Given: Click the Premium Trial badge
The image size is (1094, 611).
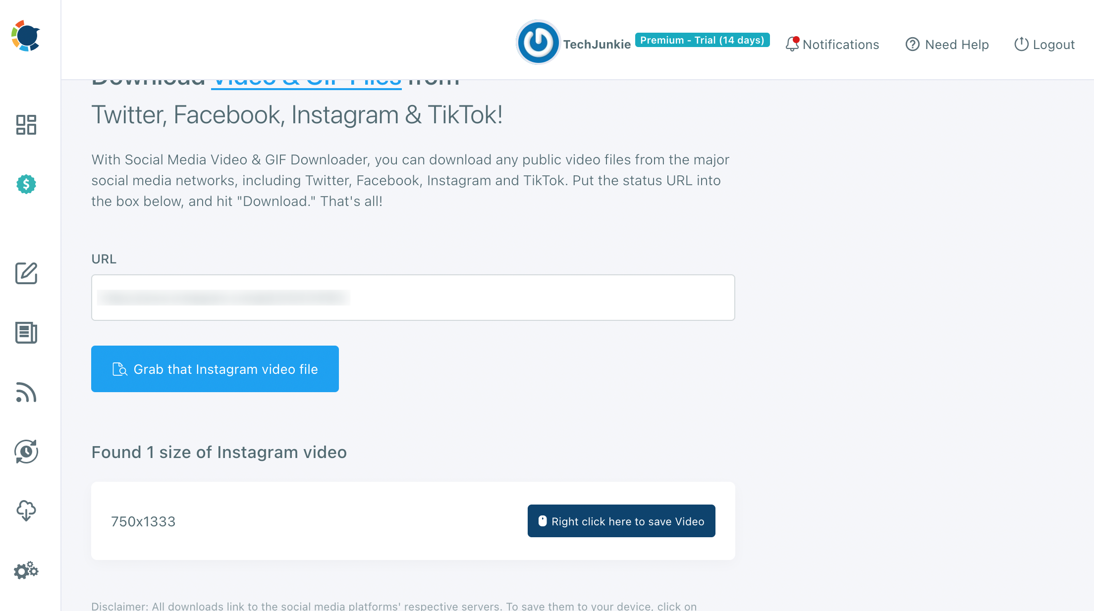Looking at the screenshot, I should (702, 40).
